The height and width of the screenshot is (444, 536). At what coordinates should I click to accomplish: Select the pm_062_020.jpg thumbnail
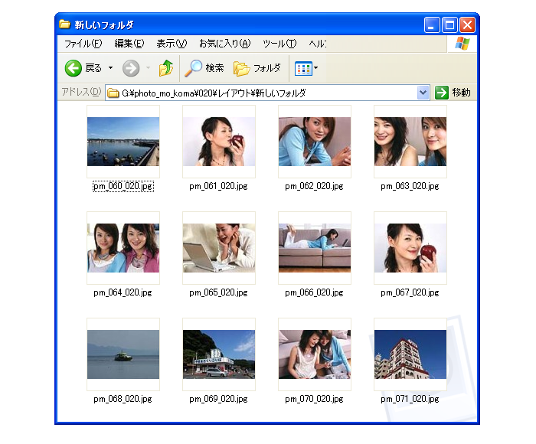click(315, 142)
